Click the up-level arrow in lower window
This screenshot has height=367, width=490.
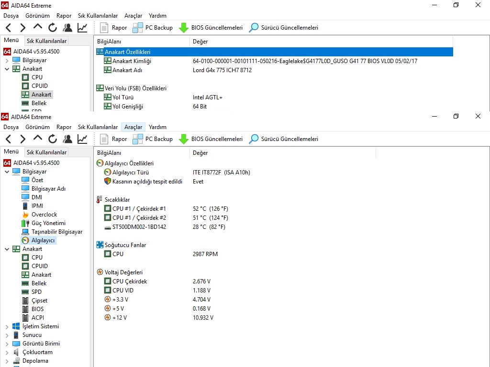[x=37, y=139]
